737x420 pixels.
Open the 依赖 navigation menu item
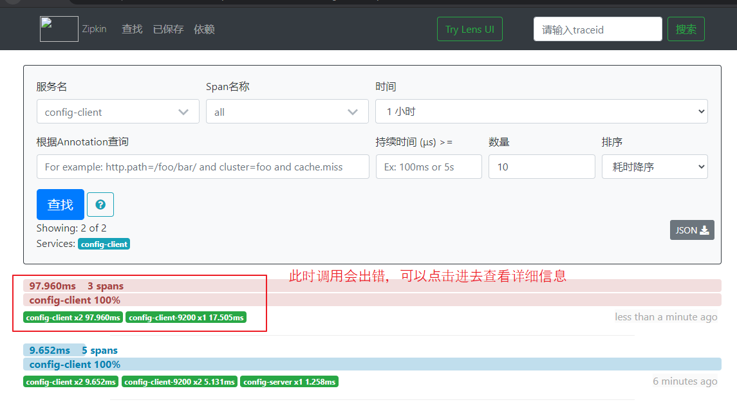[x=205, y=29]
